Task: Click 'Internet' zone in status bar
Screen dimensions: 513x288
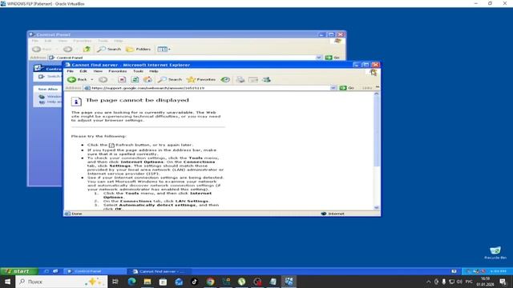Action: point(337,214)
